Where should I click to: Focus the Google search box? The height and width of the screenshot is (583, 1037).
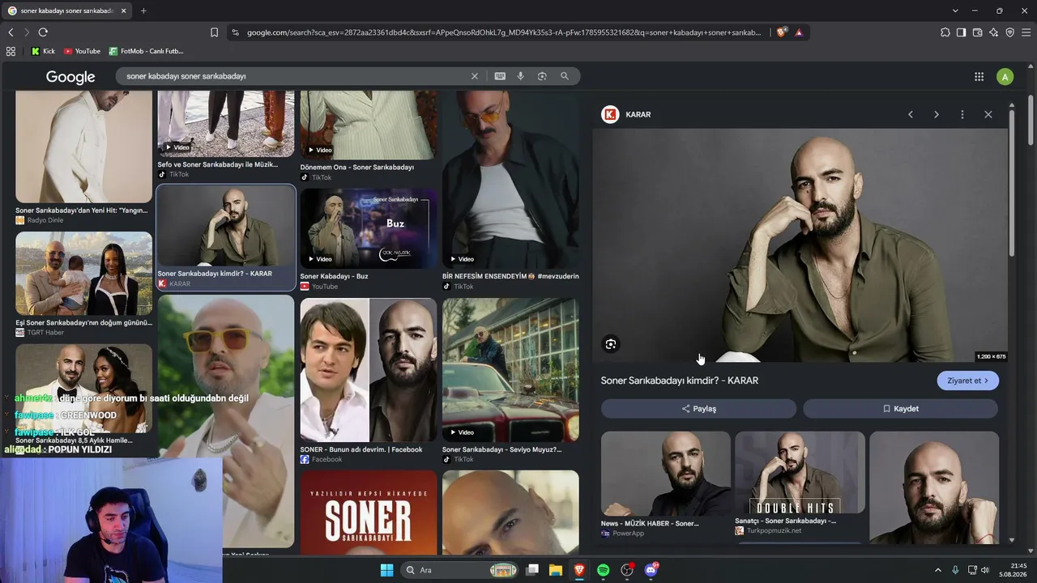click(296, 76)
